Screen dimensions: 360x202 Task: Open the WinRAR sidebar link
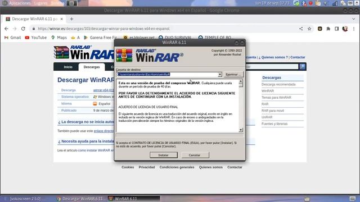(268, 91)
